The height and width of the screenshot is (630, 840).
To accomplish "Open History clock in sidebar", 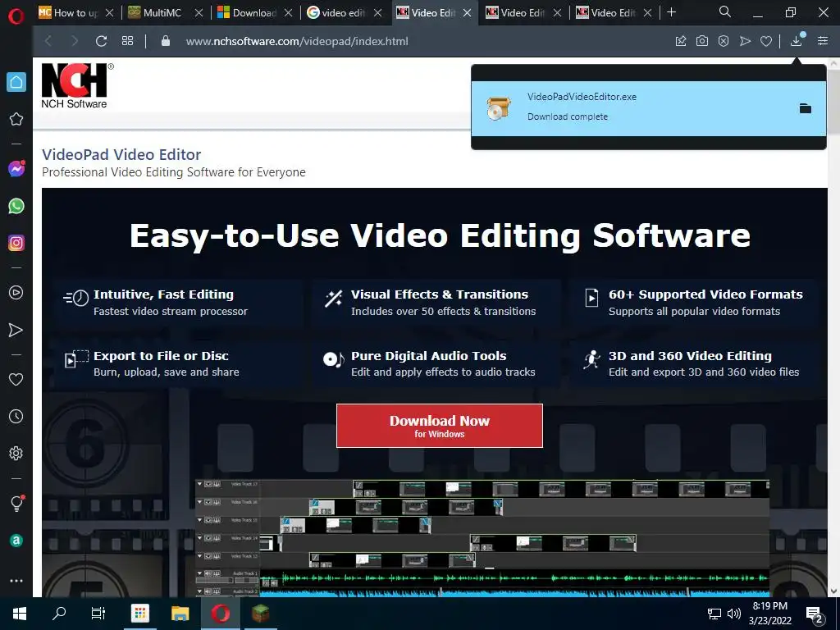I will (x=16, y=416).
